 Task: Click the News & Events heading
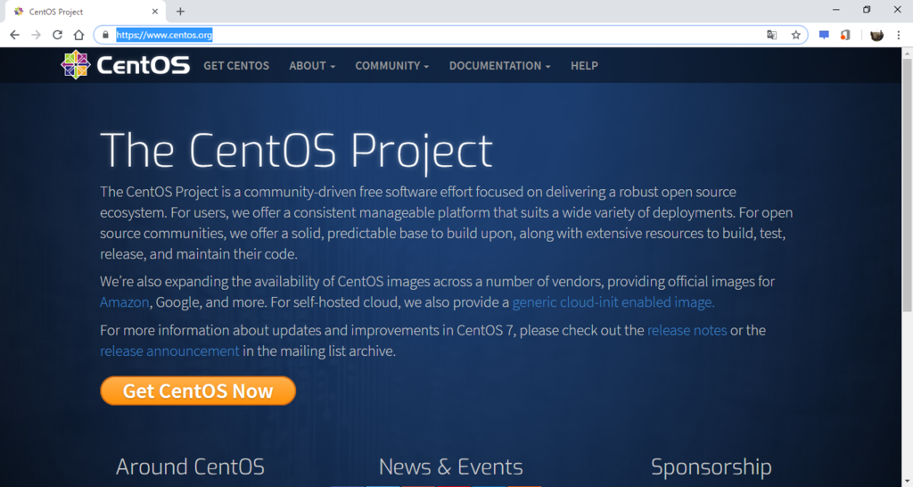(450, 466)
